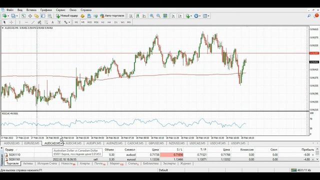Toggle the Navigator panel icon
Viewport: 320px width, 180px height.
(36, 16)
